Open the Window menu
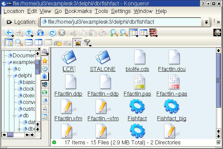Screen dimensions: 223x149 pos(143,11)
